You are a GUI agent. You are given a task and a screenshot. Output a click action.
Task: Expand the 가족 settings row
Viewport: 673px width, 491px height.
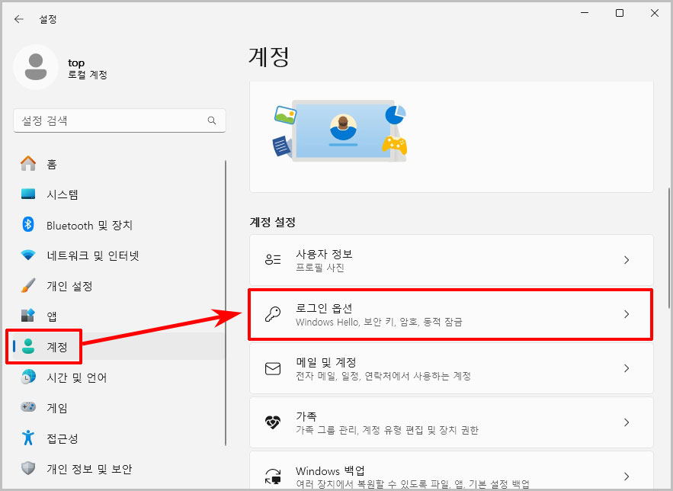pos(627,422)
